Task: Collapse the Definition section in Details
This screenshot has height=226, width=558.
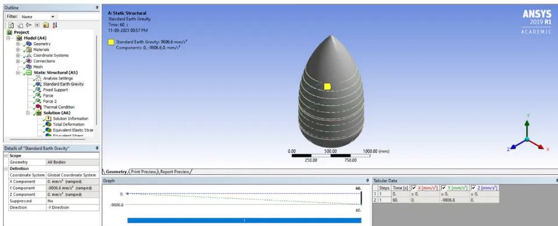Action: pyautogui.click(x=6, y=168)
